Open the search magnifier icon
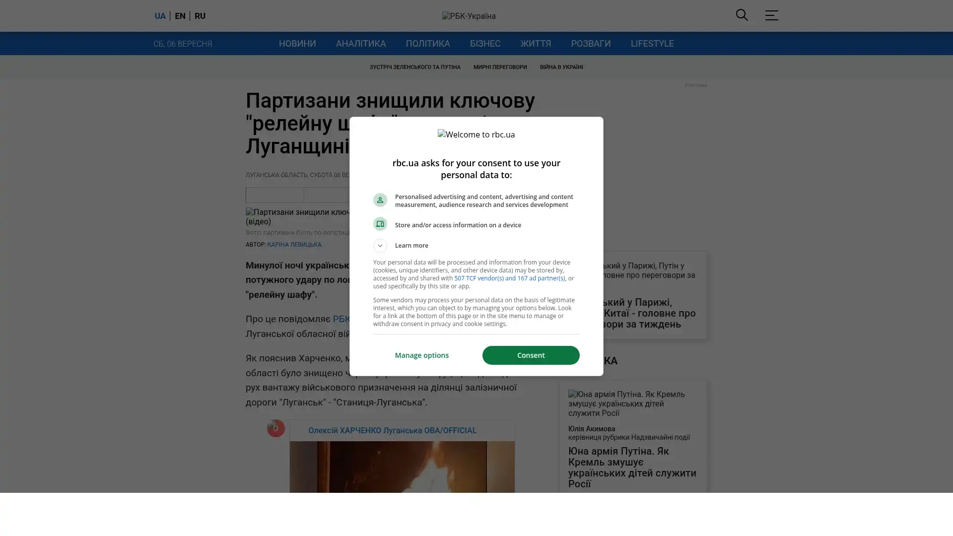 (742, 15)
